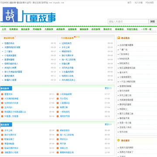Open 网站地图 in the top bar

pyautogui.click(x=150, y=3)
